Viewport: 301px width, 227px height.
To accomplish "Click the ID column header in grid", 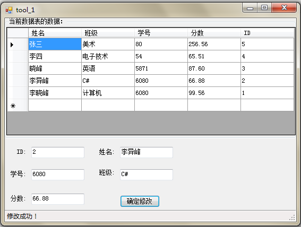I will (x=267, y=33).
